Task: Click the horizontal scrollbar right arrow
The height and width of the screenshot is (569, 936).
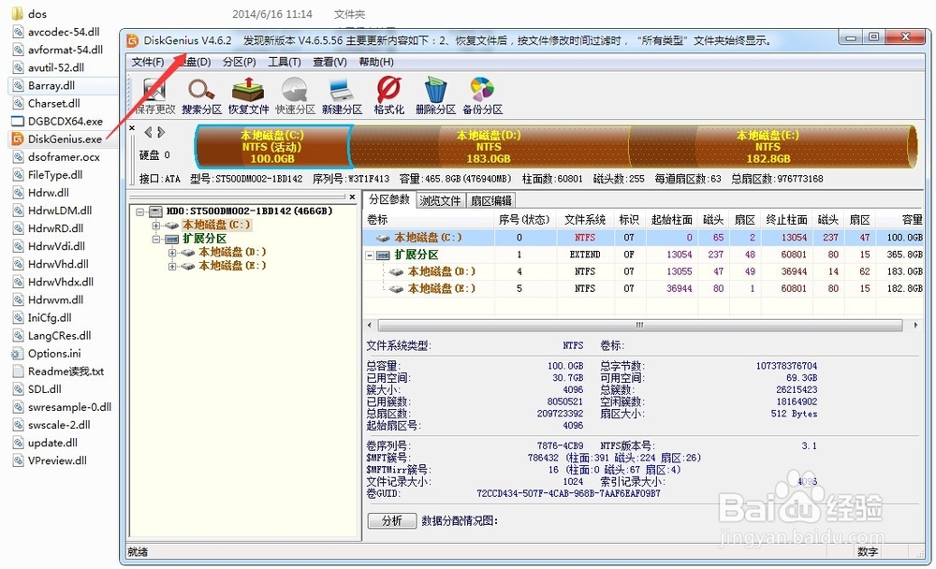Action: pyautogui.click(x=915, y=326)
